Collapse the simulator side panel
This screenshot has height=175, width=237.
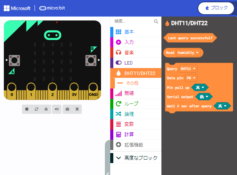108,157
